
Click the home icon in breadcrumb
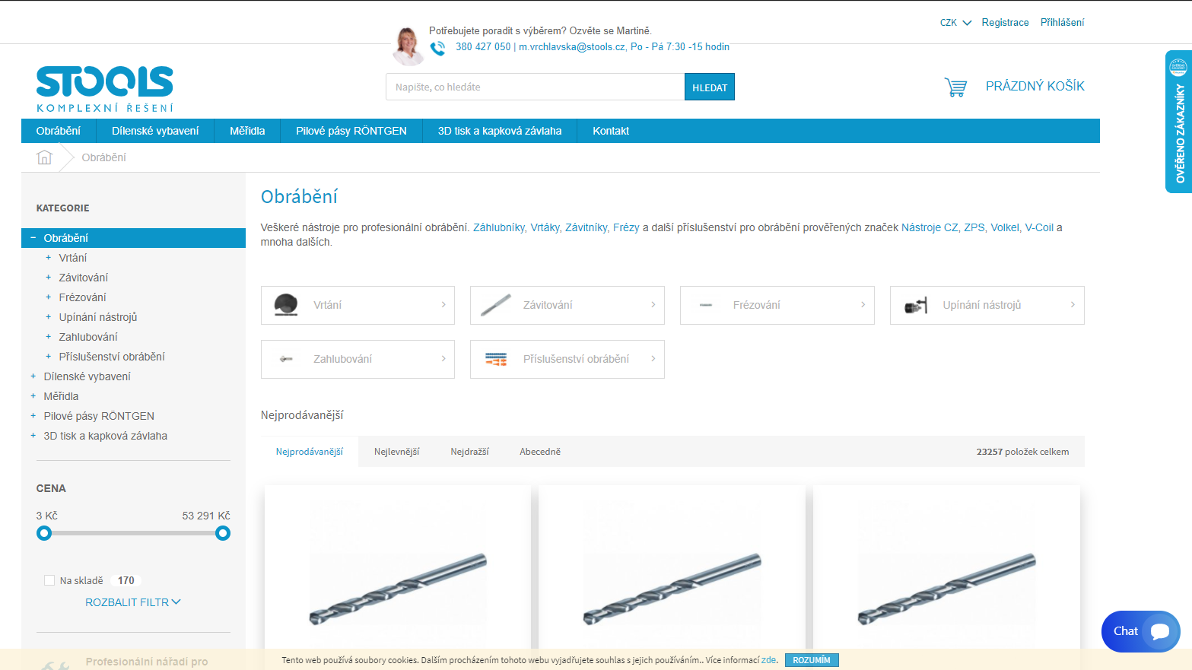(x=45, y=157)
